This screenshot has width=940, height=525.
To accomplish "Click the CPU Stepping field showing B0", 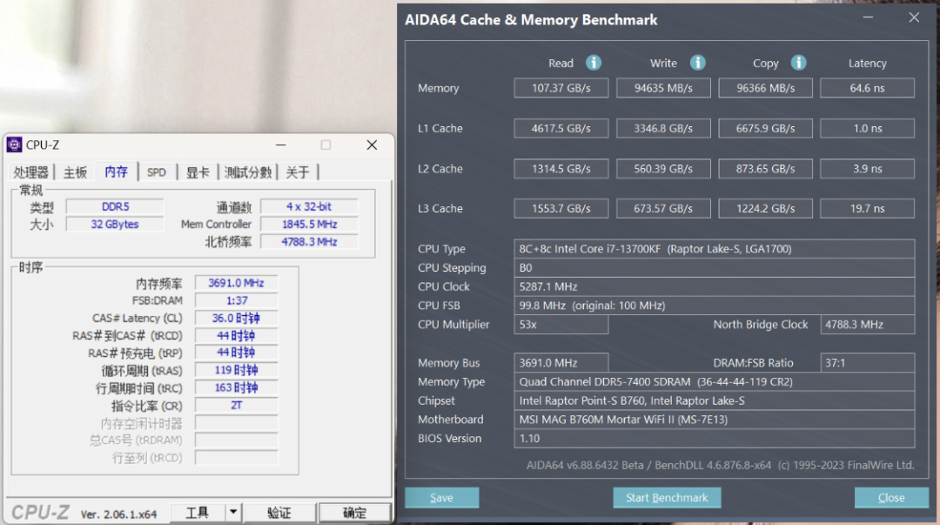I will (x=714, y=267).
